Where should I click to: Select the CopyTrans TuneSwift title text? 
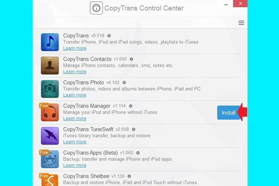coord(88,129)
